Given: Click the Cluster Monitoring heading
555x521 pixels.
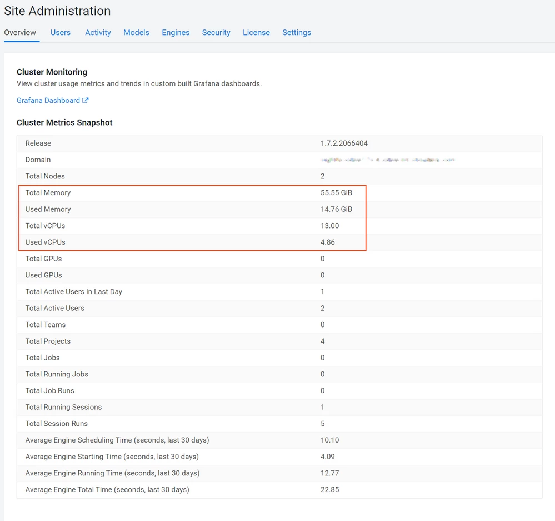Looking at the screenshot, I should 52,72.
